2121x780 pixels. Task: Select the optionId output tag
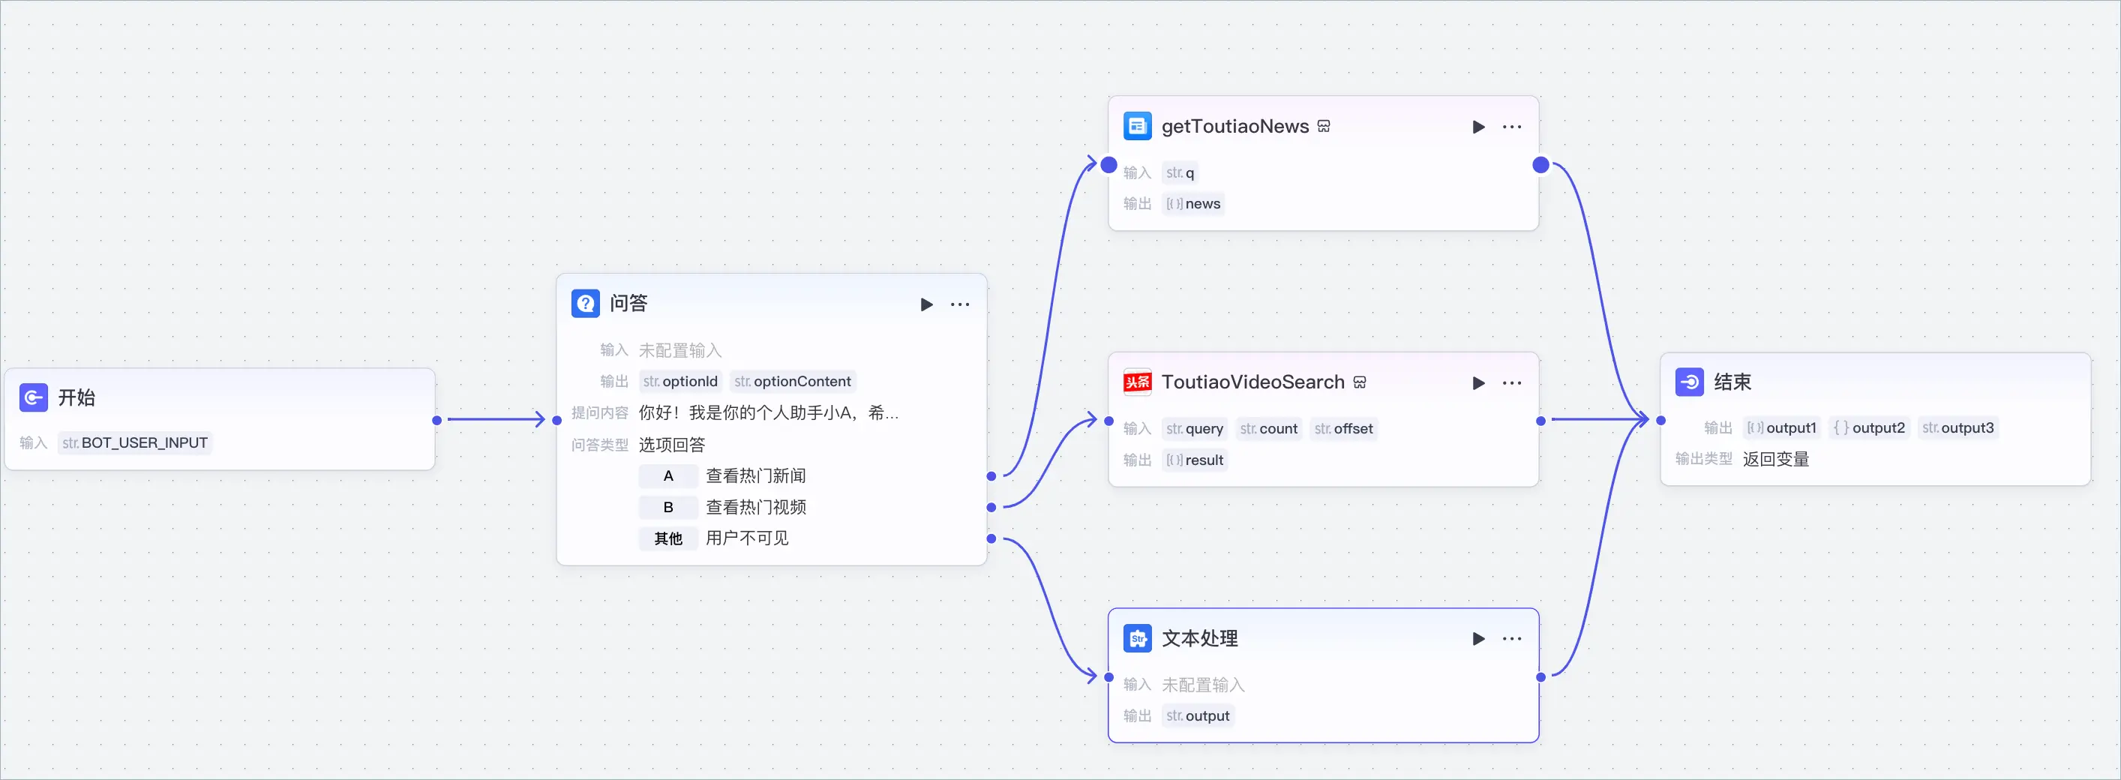[x=680, y=381]
